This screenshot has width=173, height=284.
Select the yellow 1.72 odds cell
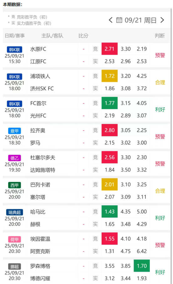coord(109,76)
